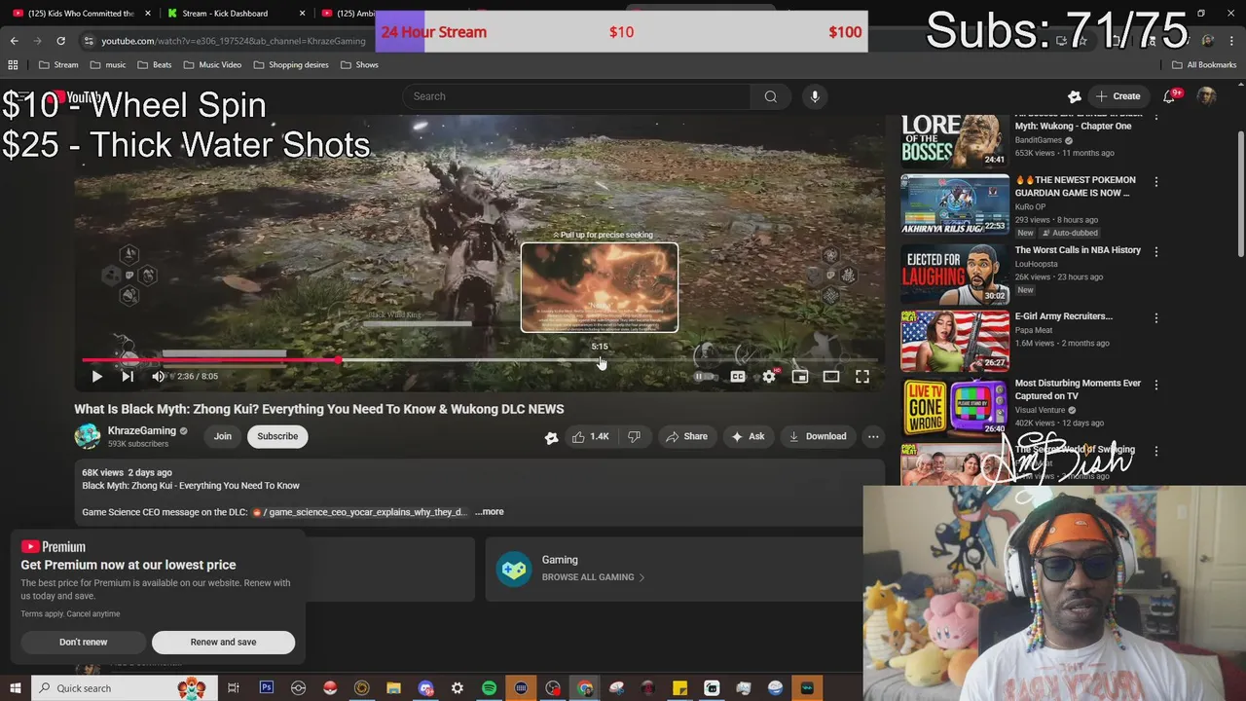
Task: Open options for Lore of the Bosses video
Action: [1156, 118]
